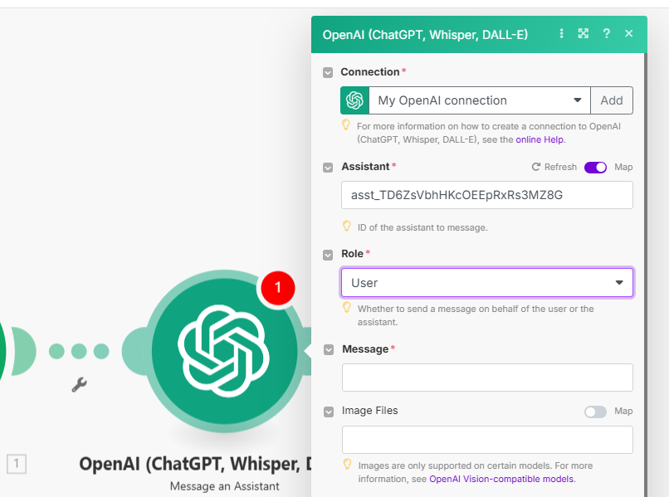Open the module options three-dot menu
669x497 pixels.
pos(561,33)
